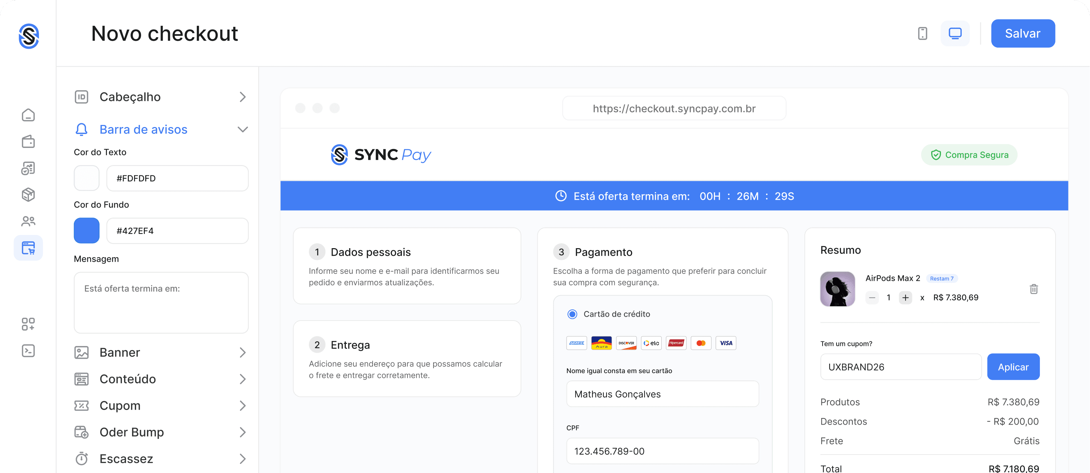
Task: Click the SyncPay logo in the sidebar
Action: tap(29, 36)
